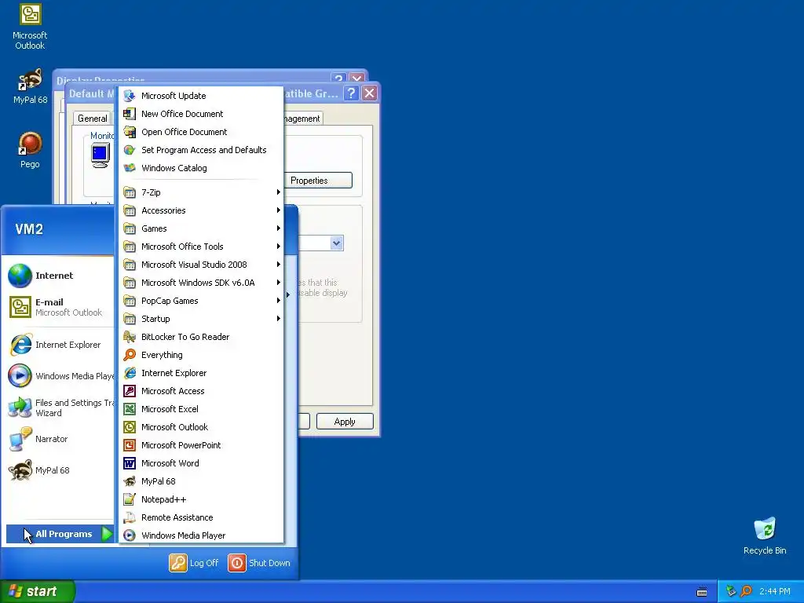The width and height of the screenshot is (804, 603).
Task: Expand the Accessories folder
Action: (201, 210)
